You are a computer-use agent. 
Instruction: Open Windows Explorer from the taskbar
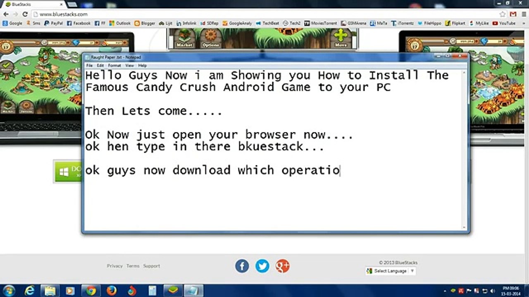click(x=50, y=290)
